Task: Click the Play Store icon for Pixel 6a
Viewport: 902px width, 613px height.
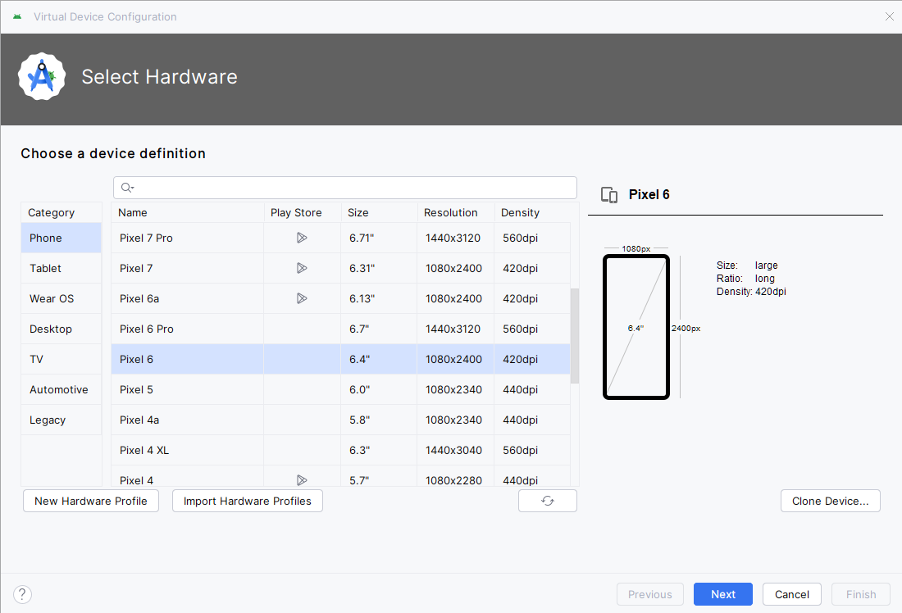Action: pos(302,298)
